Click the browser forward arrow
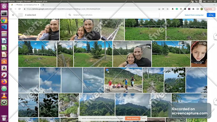This screenshot has height=122, width=217. 15,9
